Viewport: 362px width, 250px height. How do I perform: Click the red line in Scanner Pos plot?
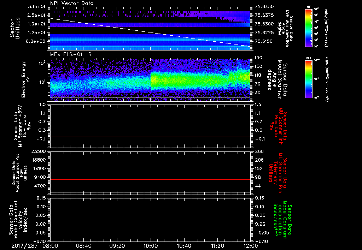pyautogui.click(x=150, y=179)
